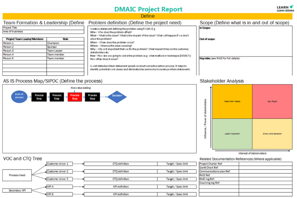Viewport: 297px width, 198px height.
Task: Click the orange Define phase banner
Action: 147,16
